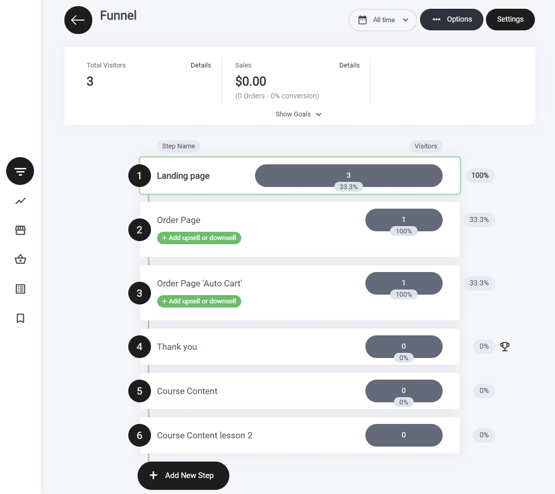Click Add New Step button
This screenshot has height=494, width=555.
tap(183, 475)
